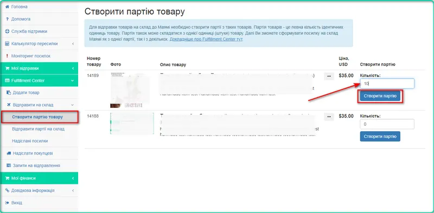Click the page heading Створити партію товару
Viewport: 434px width, 213px height.
click(135, 11)
